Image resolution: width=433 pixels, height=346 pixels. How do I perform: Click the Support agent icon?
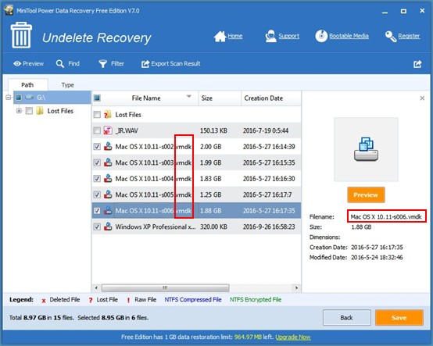point(270,36)
